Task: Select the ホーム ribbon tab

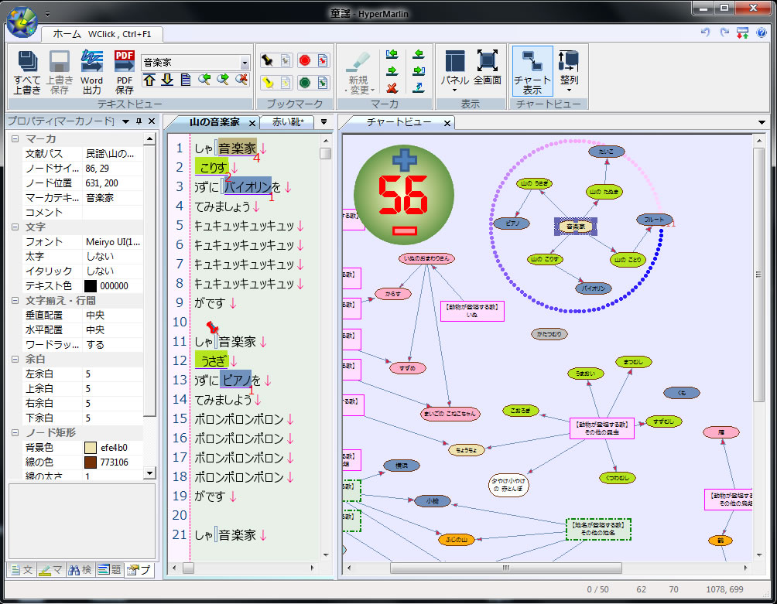Action: pos(67,34)
